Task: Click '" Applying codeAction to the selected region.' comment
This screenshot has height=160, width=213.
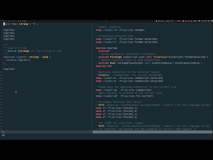Action: (x=128, y=72)
